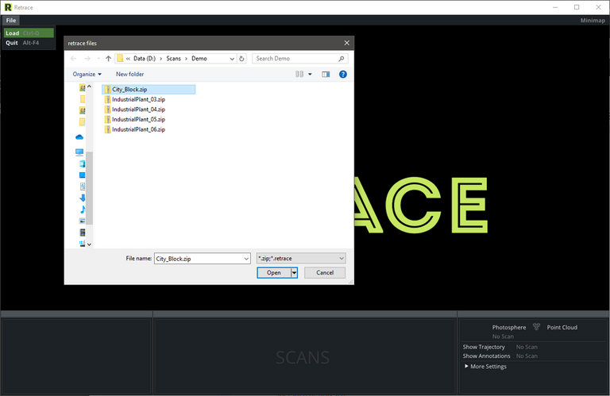
Task: Expand the address bar history dropdown
Action: coord(232,59)
